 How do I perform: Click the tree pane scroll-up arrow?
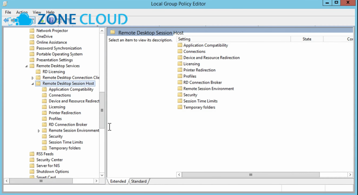click(x=102, y=31)
